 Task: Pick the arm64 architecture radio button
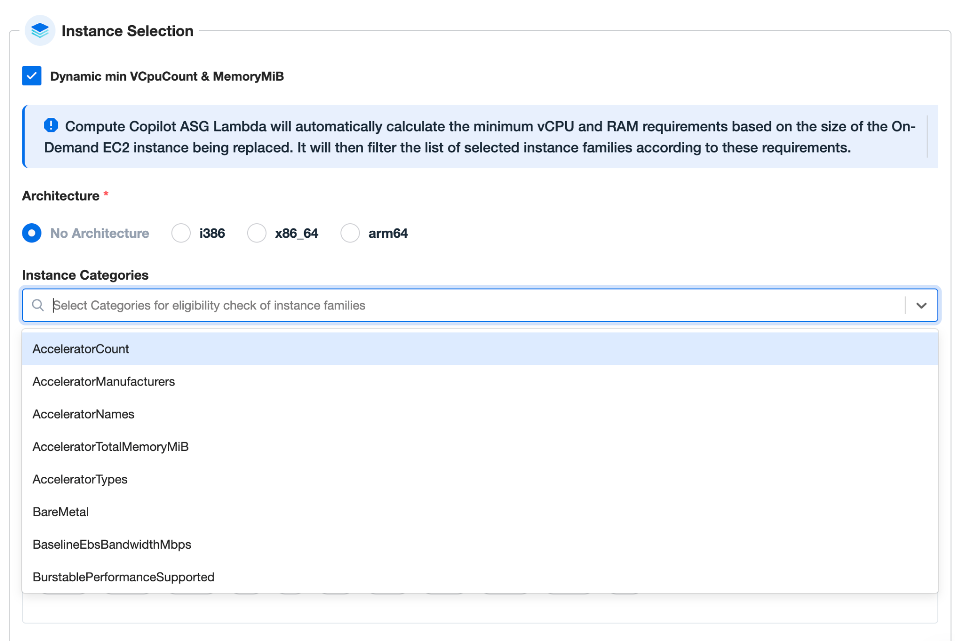[350, 233]
